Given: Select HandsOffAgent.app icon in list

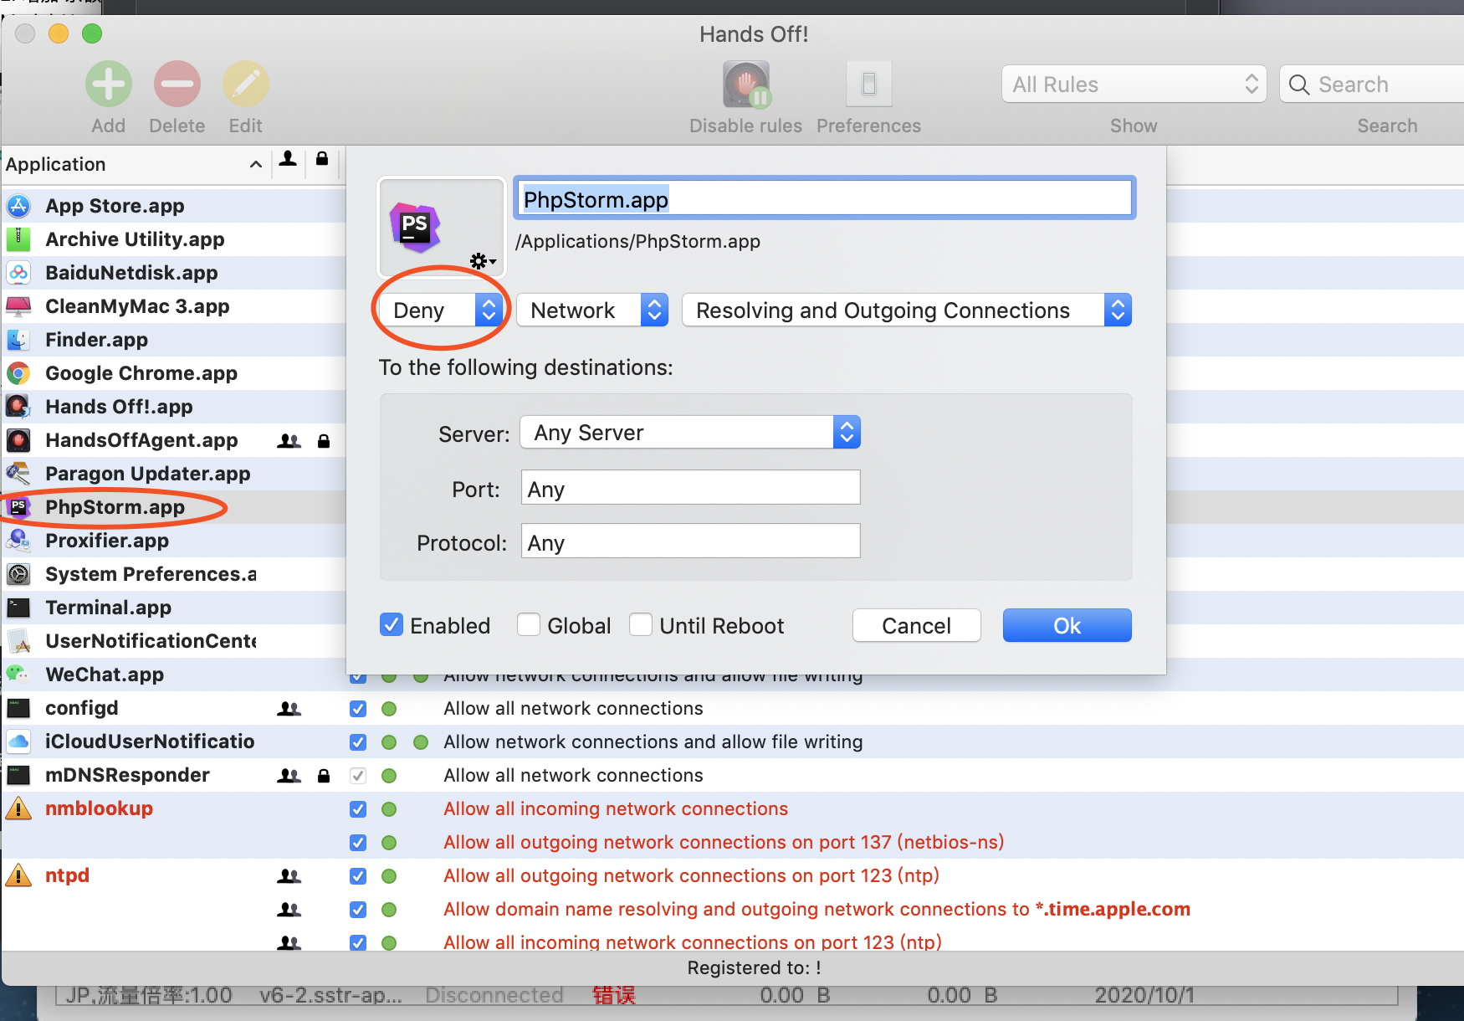Looking at the screenshot, I should (18, 440).
